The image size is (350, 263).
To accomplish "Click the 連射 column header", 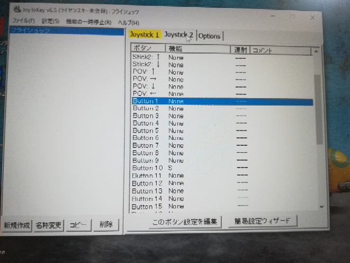I will [240, 50].
